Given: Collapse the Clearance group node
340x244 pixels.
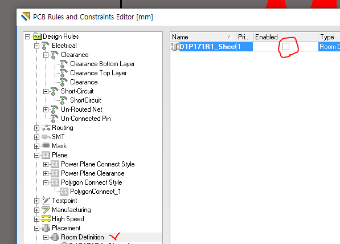Looking at the screenshot, I should [46, 55].
